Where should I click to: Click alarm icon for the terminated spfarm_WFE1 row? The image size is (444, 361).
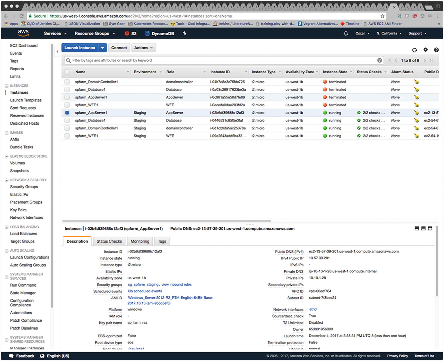(x=416, y=105)
